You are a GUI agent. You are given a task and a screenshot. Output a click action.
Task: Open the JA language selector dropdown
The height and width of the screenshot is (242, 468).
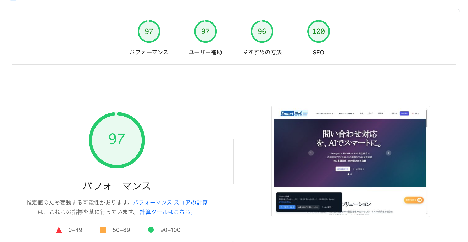pyautogui.click(x=416, y=113)
